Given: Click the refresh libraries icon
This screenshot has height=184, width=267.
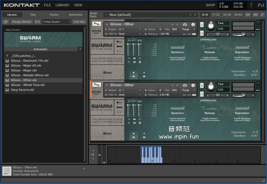Looking at the screenshot, I should click(6, 22).
